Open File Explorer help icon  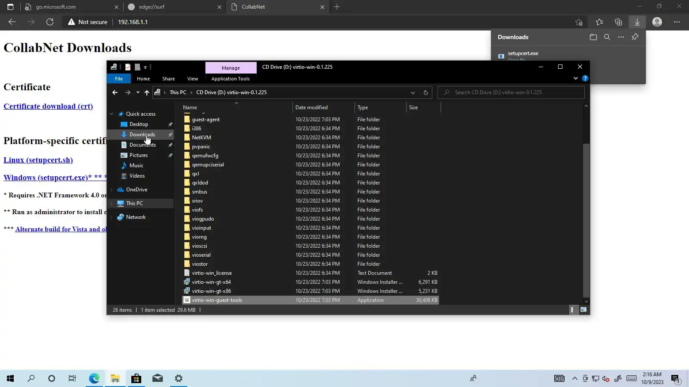(585, 78)
